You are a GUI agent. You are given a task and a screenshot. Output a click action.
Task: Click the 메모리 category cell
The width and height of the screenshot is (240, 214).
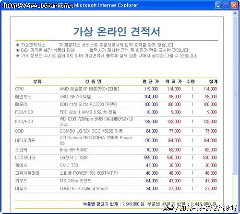[21, 104]
